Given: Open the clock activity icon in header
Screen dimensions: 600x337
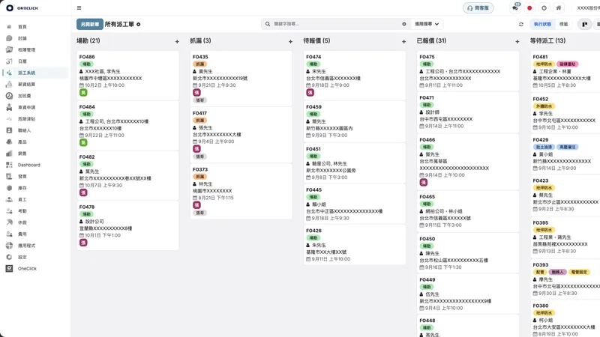Looking at the screenshot, I should pyautogui.click(x=544, y=8).
